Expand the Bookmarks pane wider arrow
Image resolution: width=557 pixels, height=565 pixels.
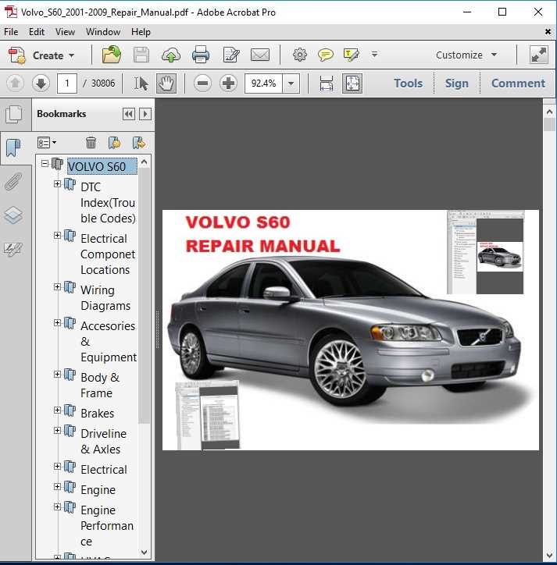point(145,114)
